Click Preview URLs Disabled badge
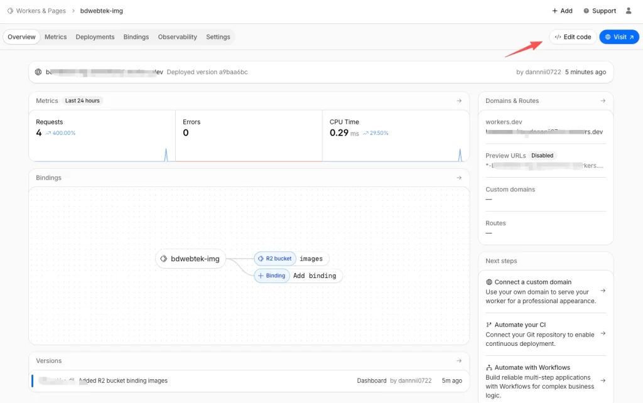This screenshot has height=403, width=643. 542,156
